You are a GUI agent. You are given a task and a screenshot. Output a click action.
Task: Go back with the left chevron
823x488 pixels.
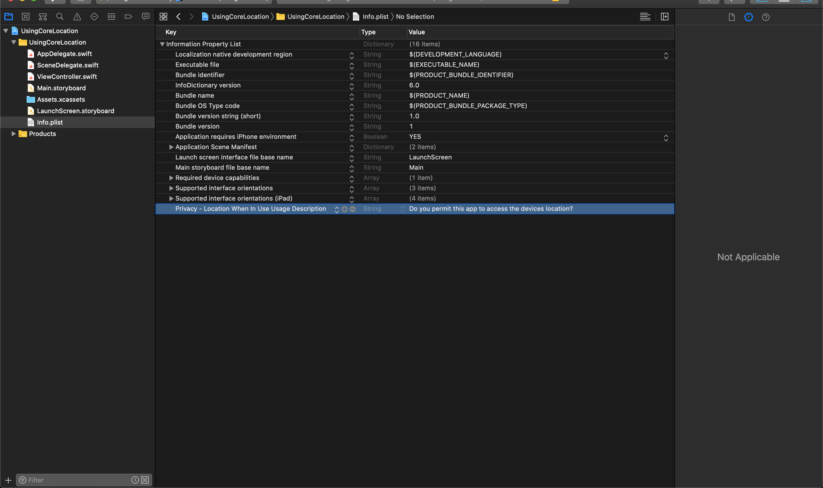(x=178, y=17)
